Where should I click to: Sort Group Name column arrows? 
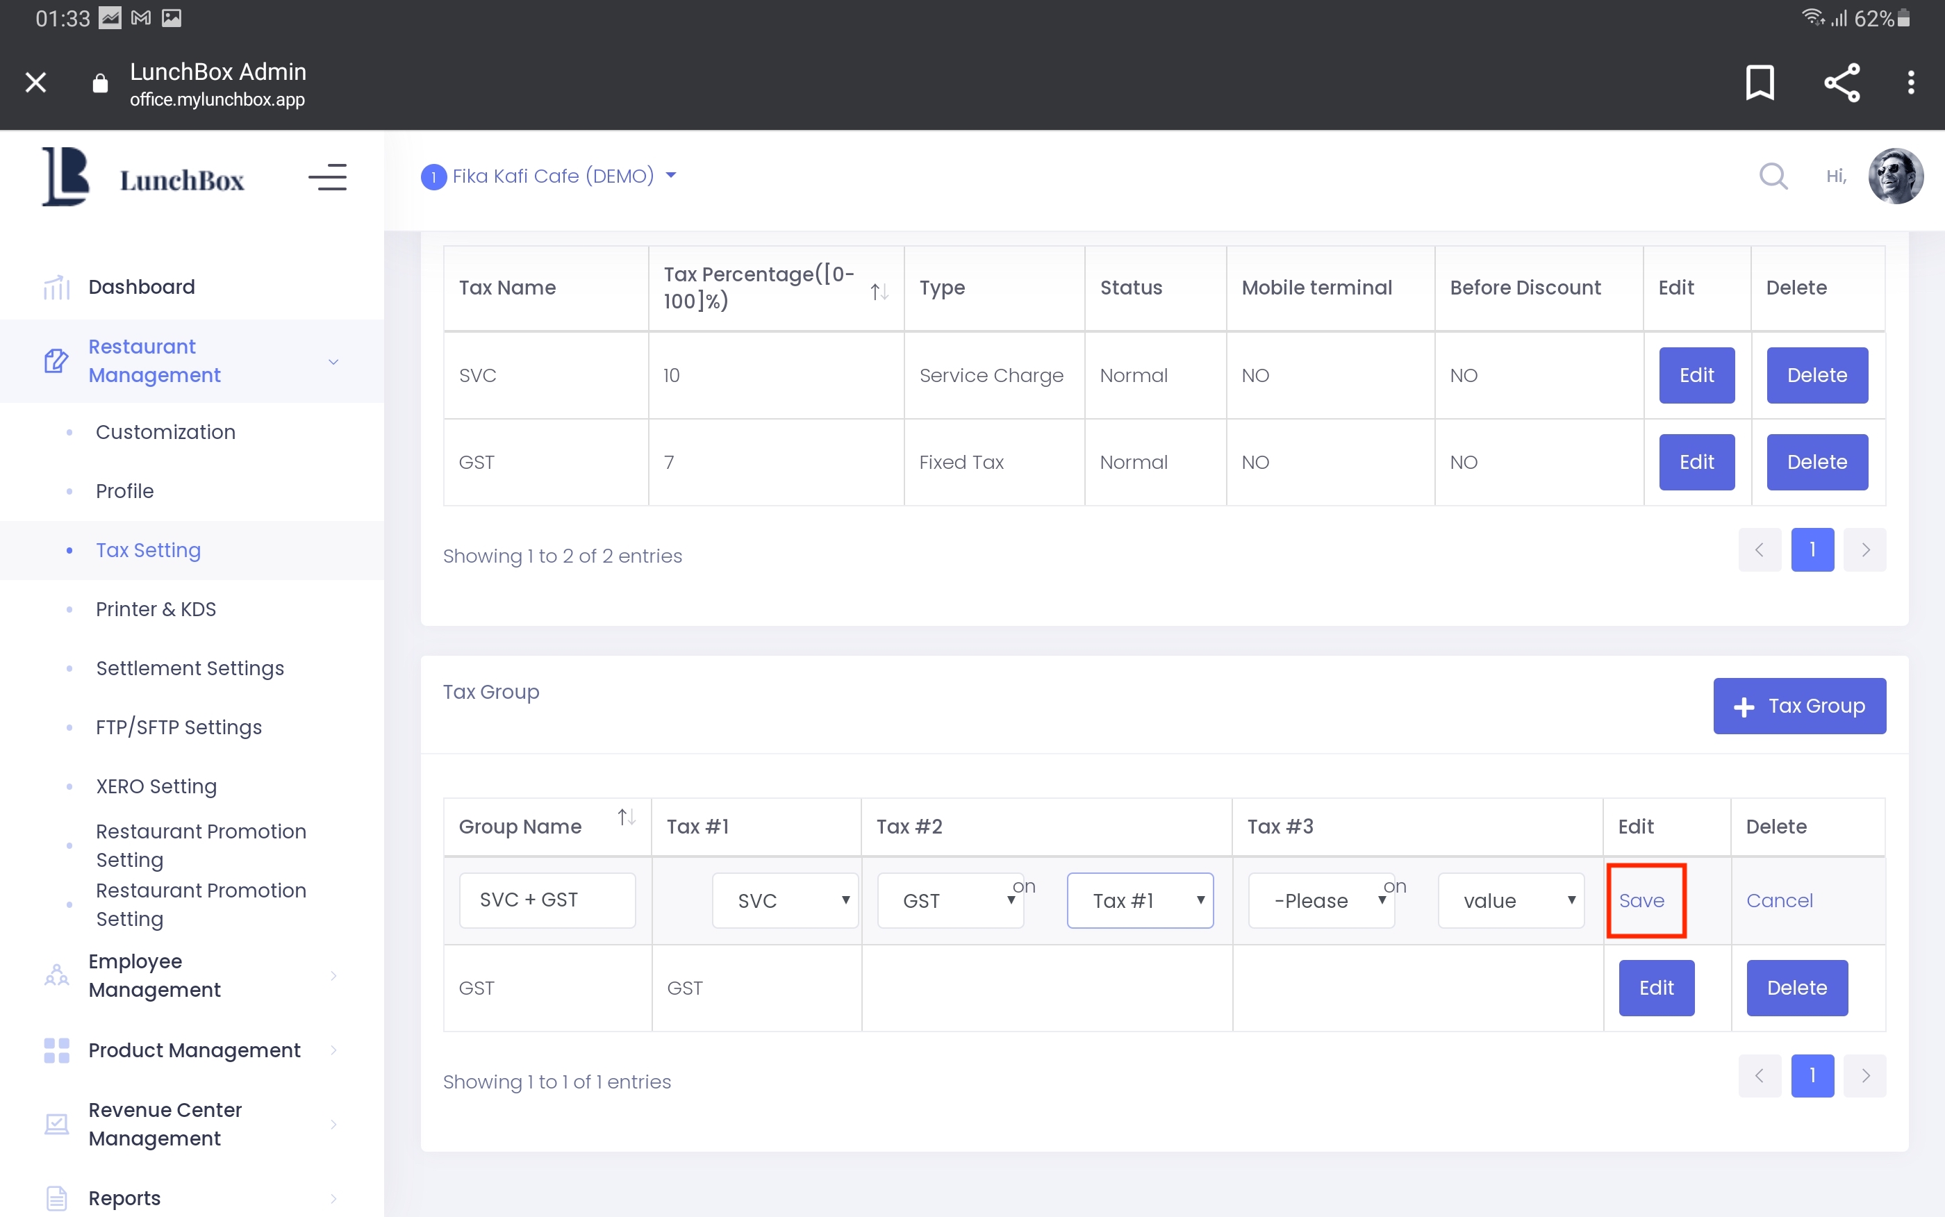[626, 818]
